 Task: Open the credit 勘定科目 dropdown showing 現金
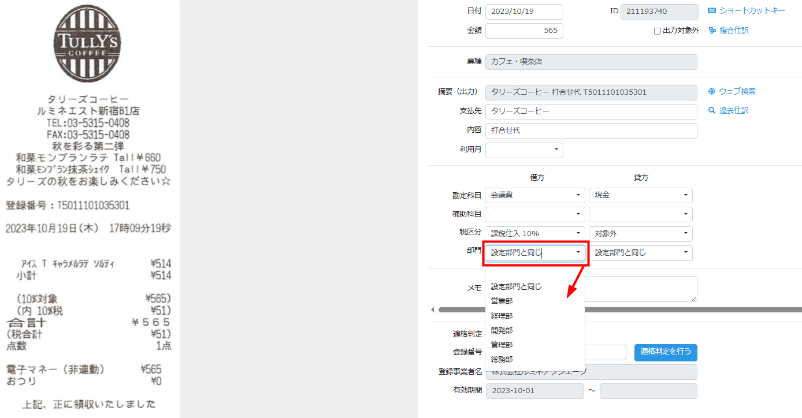(x=641, y=195)
